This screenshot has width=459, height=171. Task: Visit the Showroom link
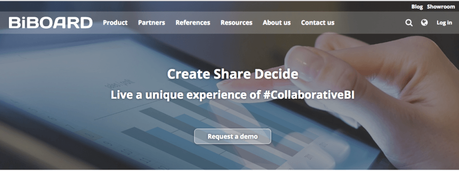441,6
